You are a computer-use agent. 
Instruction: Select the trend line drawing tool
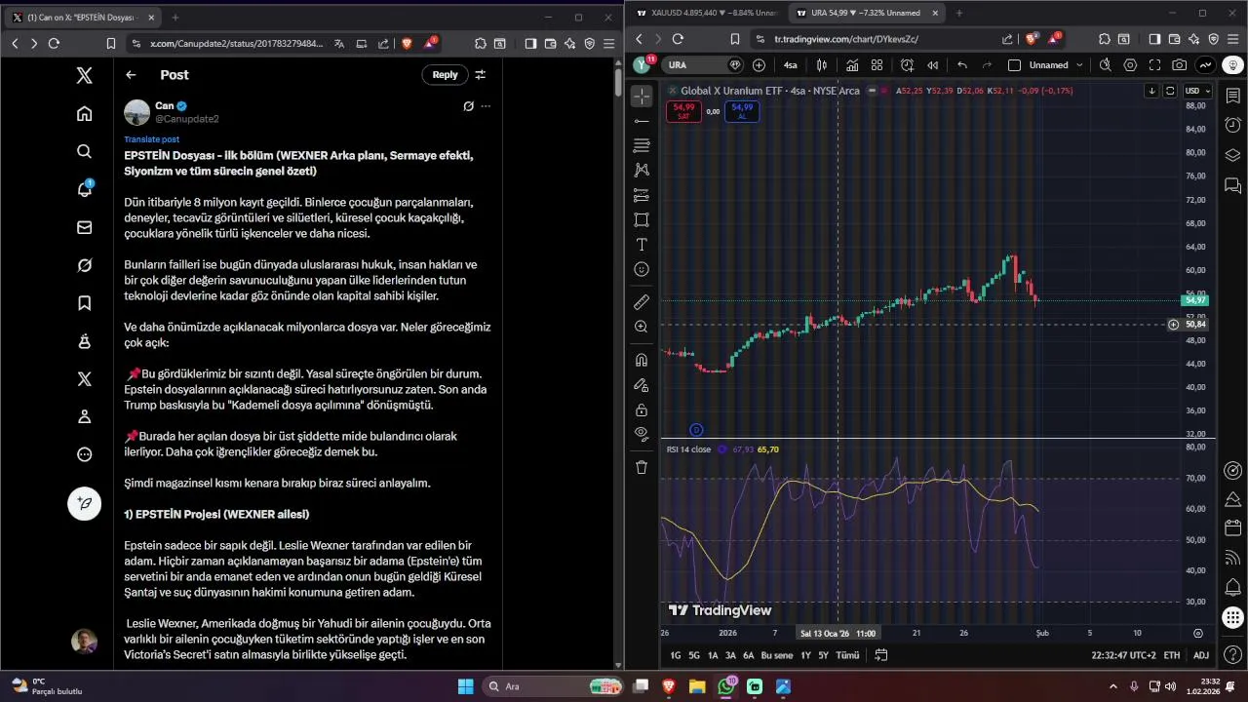(x=642, y=121)
